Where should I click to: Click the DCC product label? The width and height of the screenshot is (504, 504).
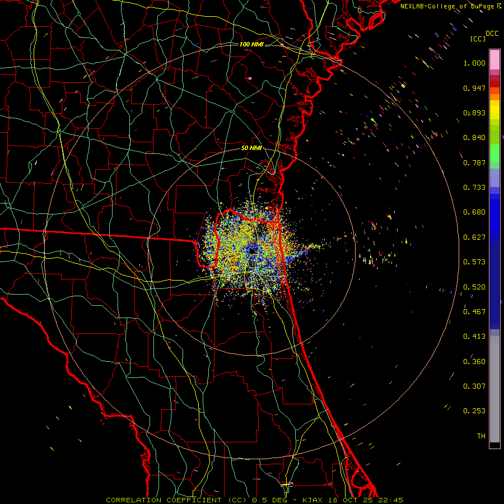tap(492, 34)
